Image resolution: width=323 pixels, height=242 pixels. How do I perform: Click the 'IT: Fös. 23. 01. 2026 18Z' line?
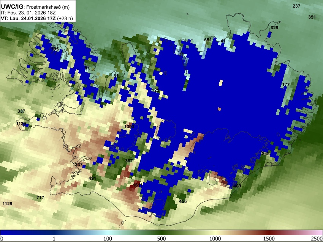point(28,13)
